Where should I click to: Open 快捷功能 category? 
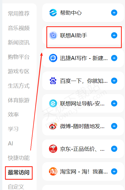(19, 158)
